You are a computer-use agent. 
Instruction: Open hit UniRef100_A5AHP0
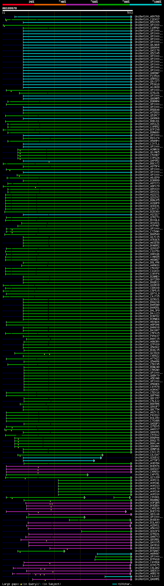pos(147,141)
